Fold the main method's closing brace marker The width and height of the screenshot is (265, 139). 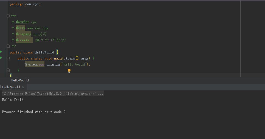pos(8,70)
